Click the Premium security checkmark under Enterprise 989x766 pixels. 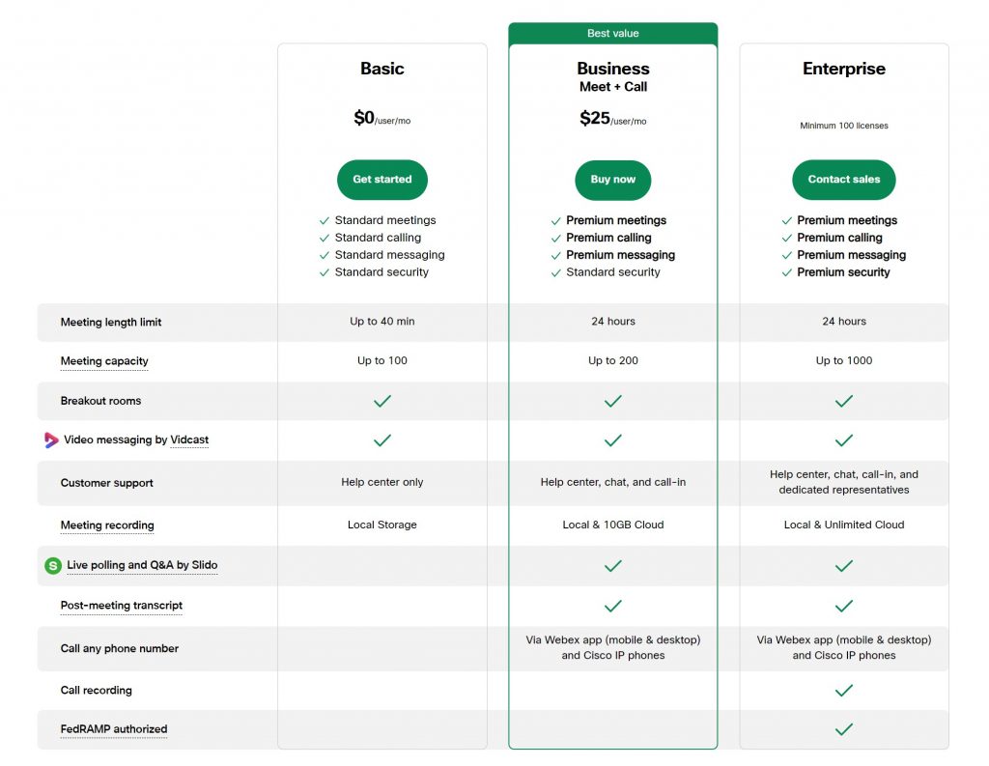click(x=786, y=272)
